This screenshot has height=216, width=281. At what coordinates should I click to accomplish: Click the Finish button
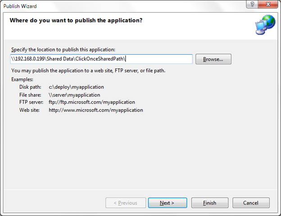point(209,203)
